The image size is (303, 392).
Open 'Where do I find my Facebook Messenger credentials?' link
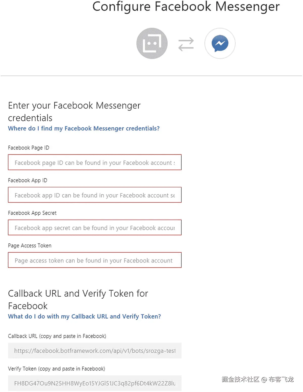tap(84, 128)
